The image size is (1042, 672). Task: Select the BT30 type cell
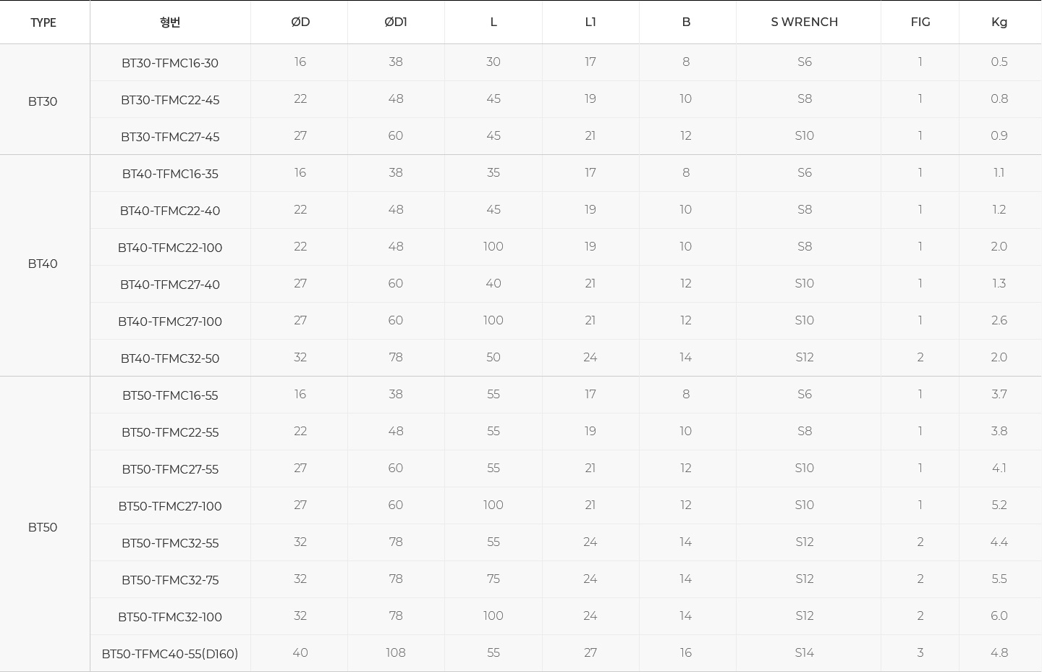tap(43, 101)
